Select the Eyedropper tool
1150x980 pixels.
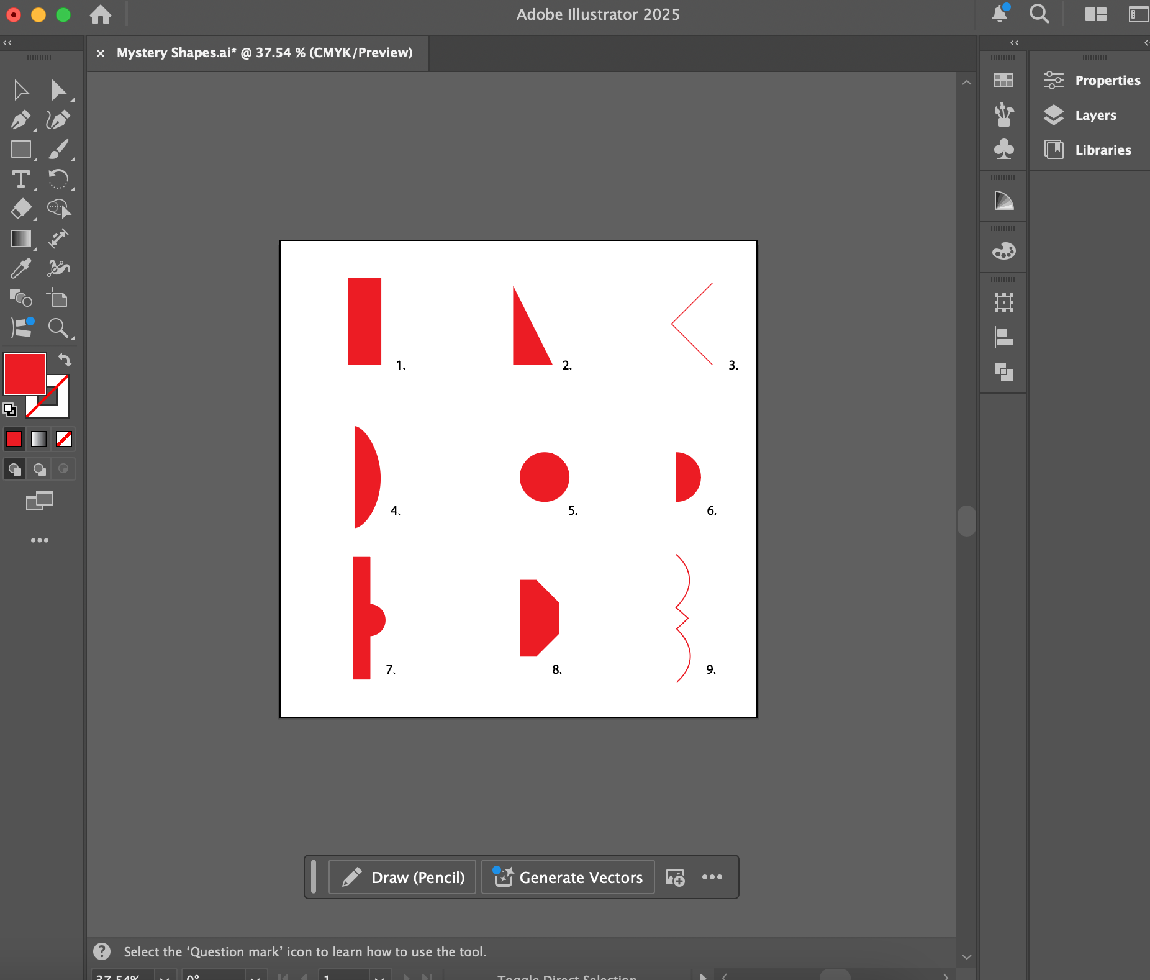pos(20,268)
